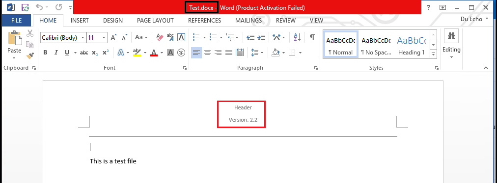The height and width of the screenshot is (183, 497).
Task: Click the Copy icon
Action: [x=30, y=45]
